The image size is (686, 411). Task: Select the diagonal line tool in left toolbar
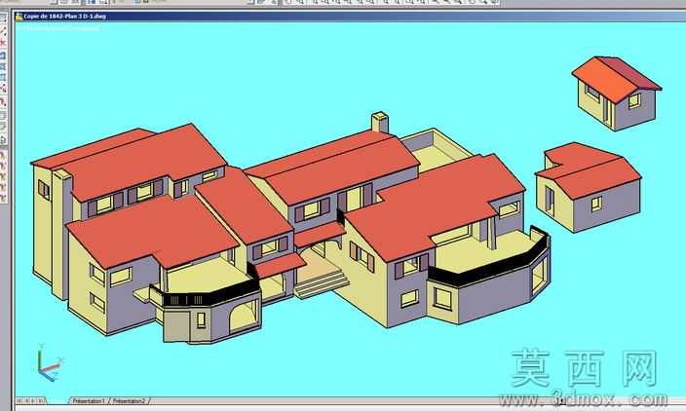click(3, 30)
